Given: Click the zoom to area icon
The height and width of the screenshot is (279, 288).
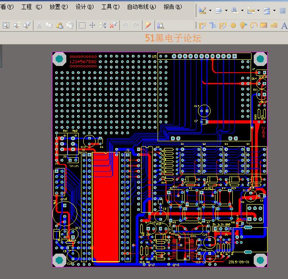Looking at the screenshot, I should point(6,25).
